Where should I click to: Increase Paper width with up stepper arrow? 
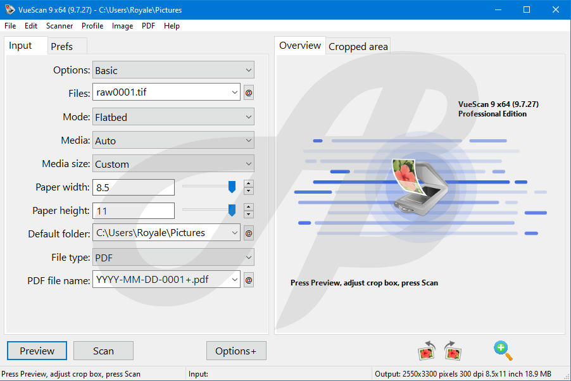pos(249,184)
